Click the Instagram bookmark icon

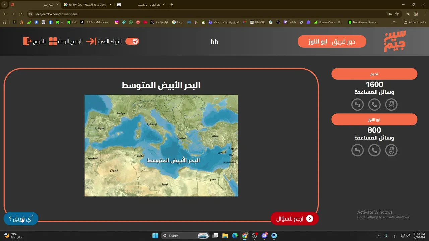point(117,22)
